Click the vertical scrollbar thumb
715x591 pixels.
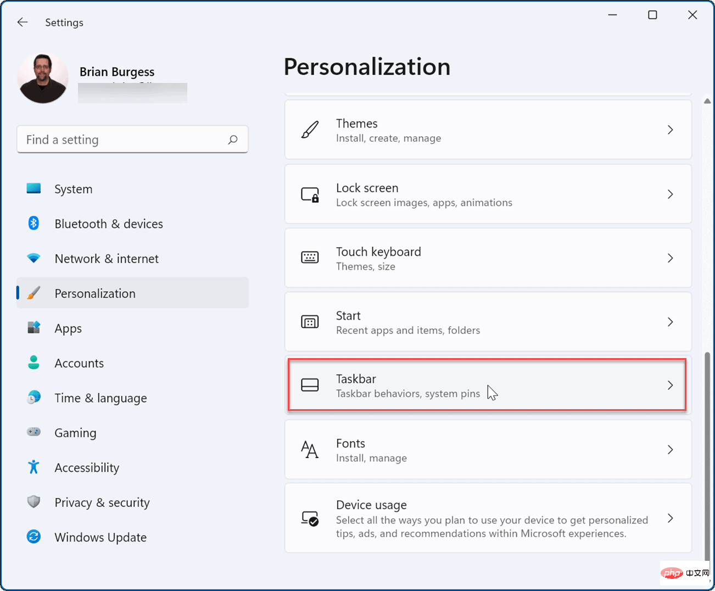pos(707,456)
